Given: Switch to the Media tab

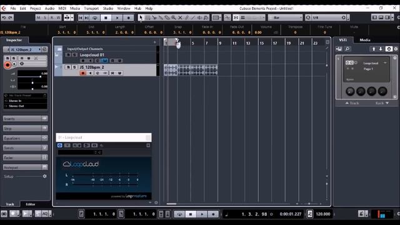Looking at the screenshot, I should click(x=365, y=40).
